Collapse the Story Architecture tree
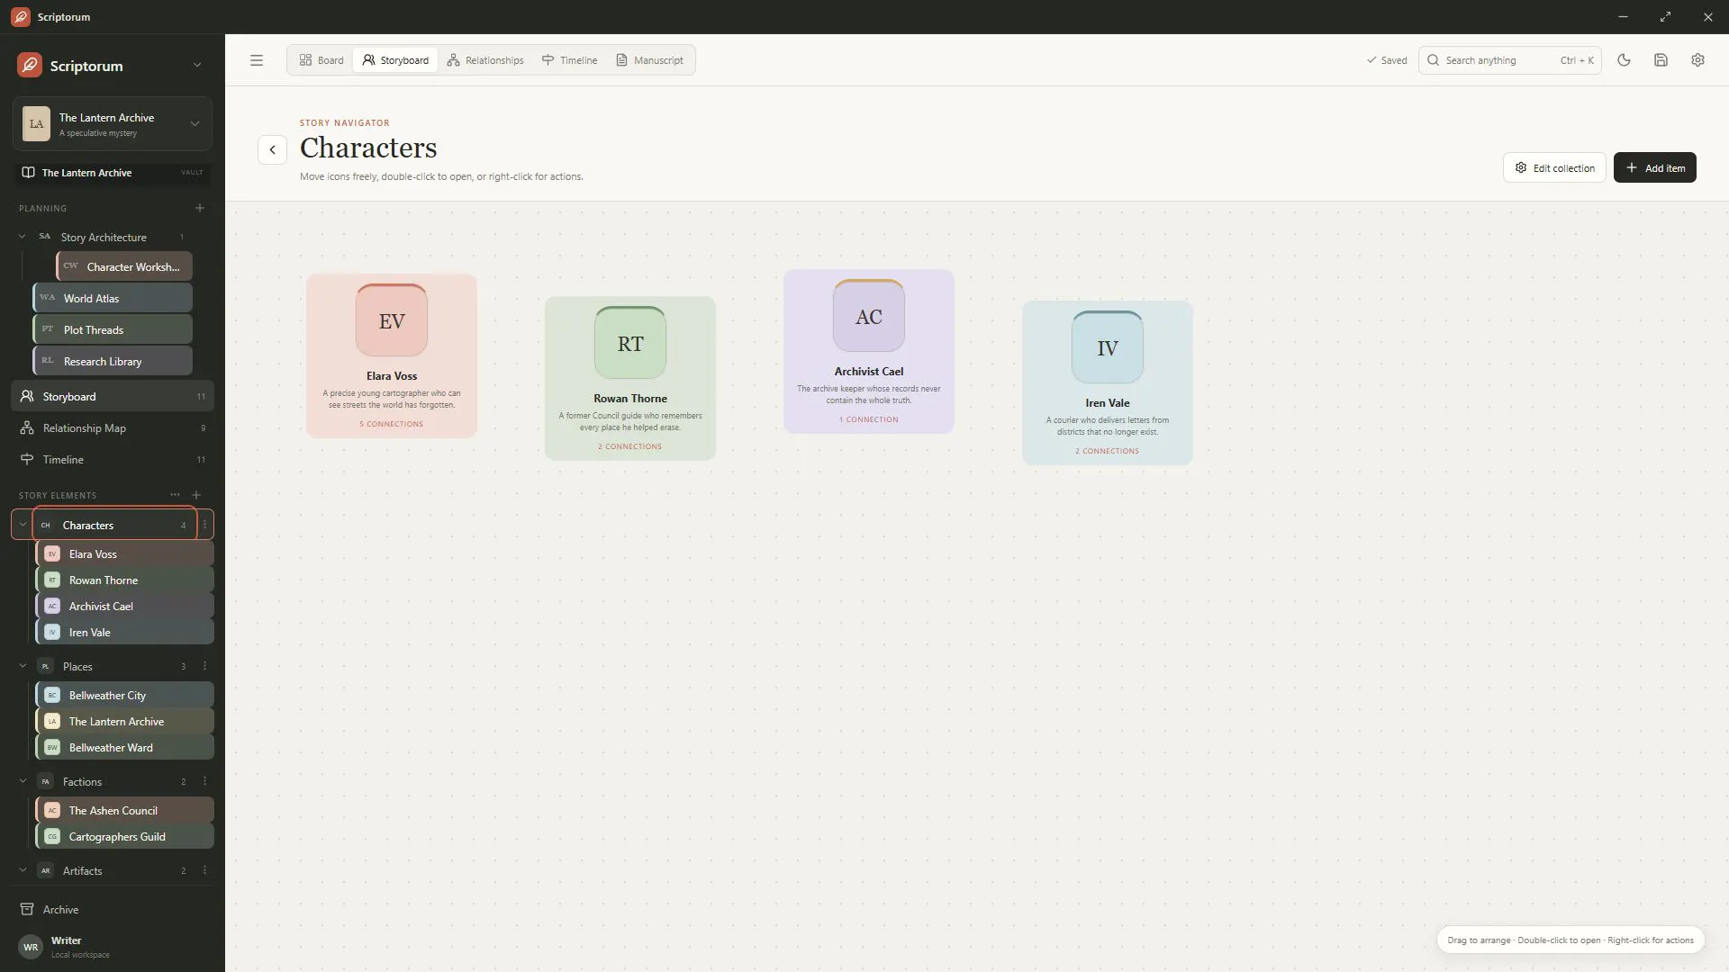1729x972 pixels. pyautogui.click(x=23, y=237)
